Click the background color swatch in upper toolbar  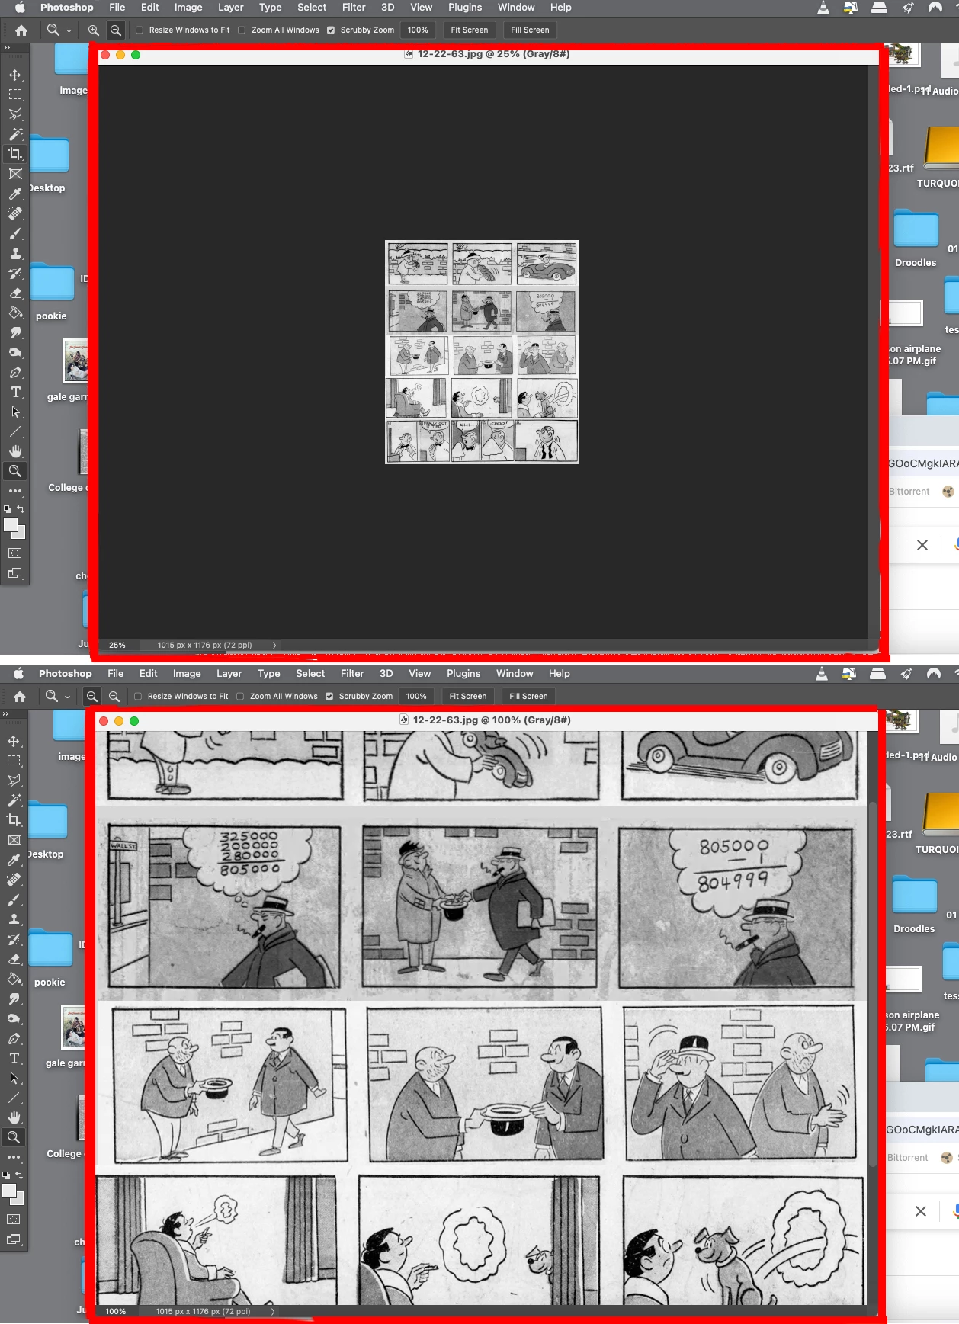(21, 534)
